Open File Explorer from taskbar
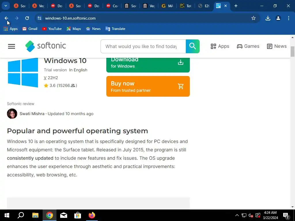 point(35,215)
